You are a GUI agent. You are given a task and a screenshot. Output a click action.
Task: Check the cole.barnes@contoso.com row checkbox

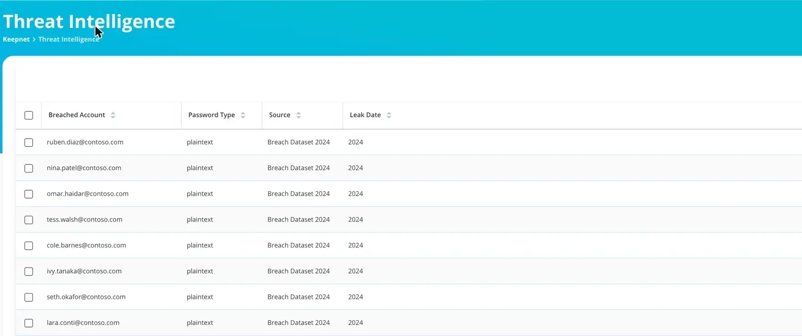[29, 245]
